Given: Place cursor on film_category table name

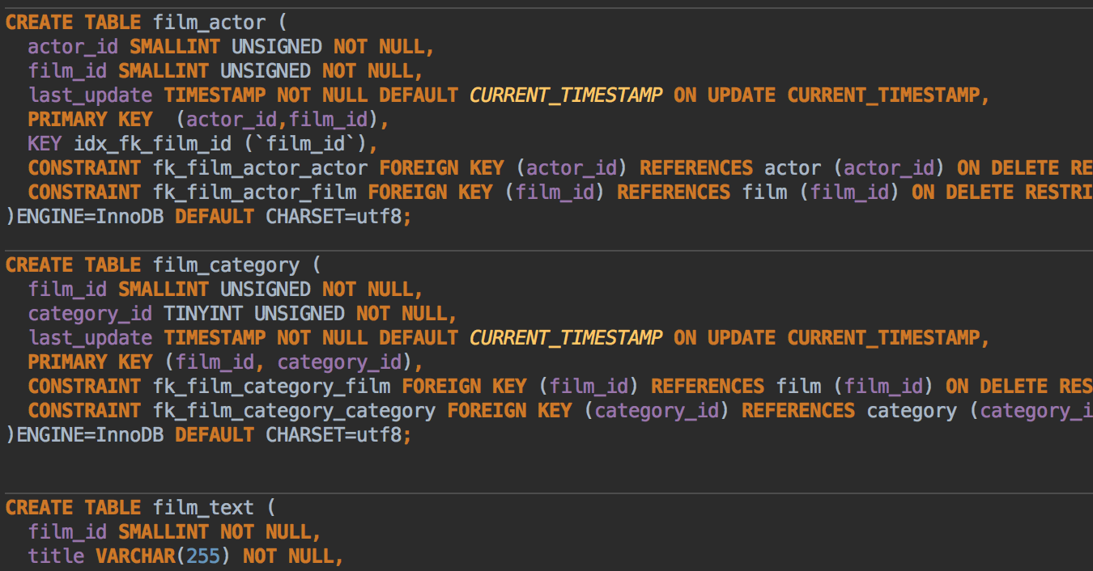Looking at the screenshot, I should 226,265.
